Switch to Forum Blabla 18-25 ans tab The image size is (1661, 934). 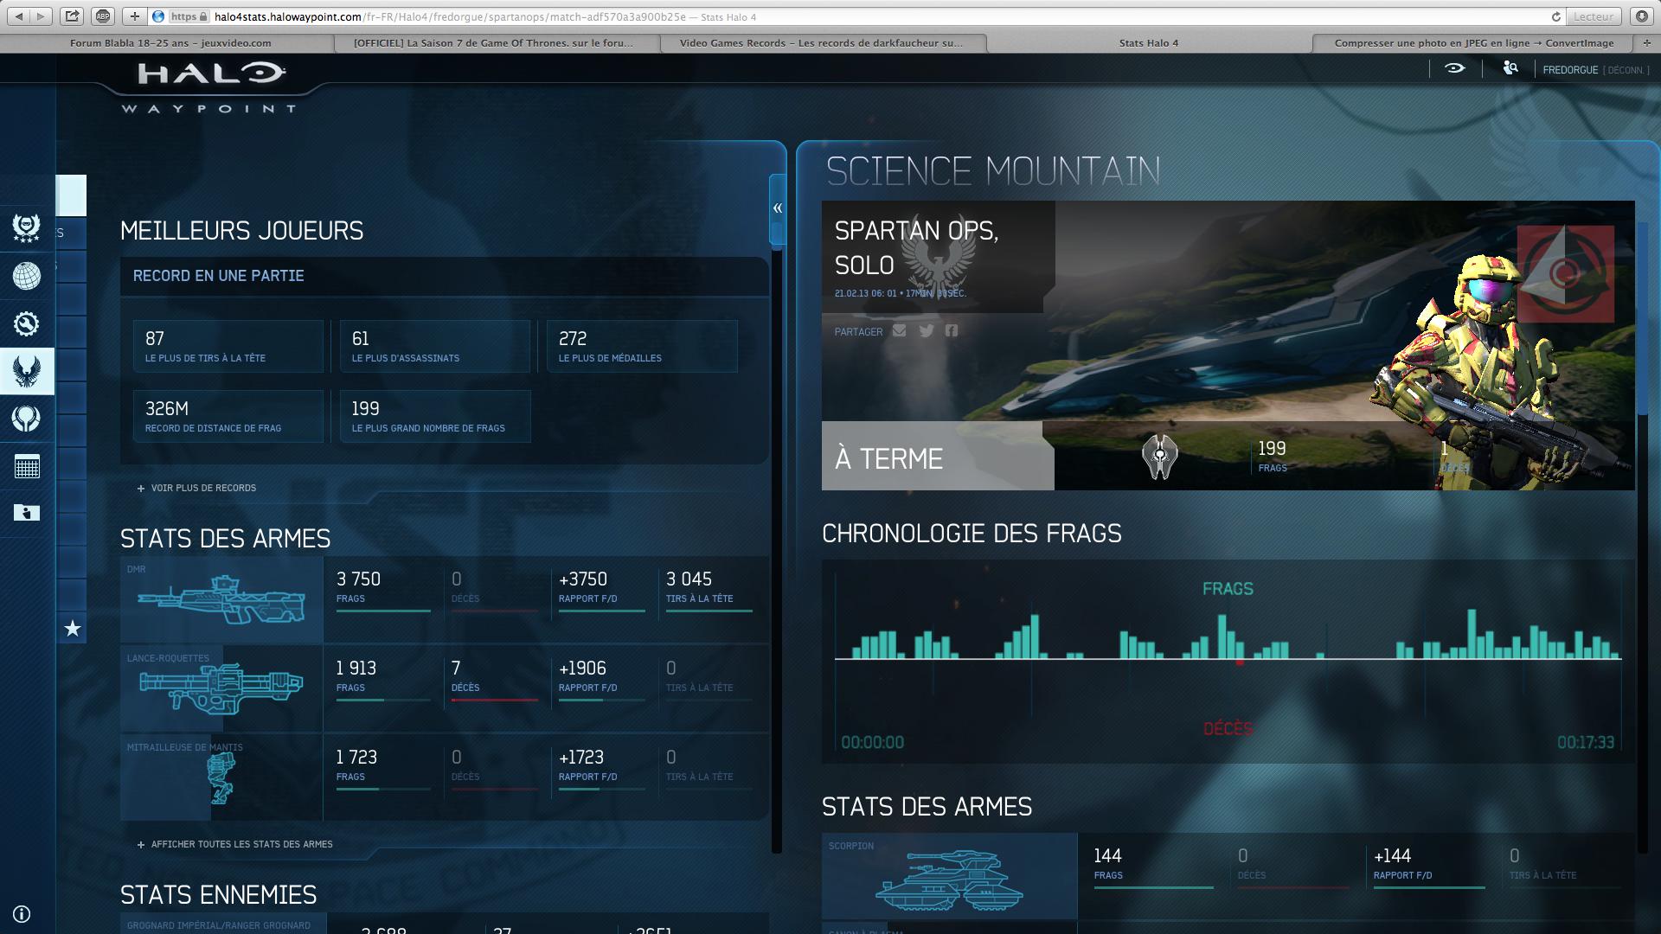pyautogui.click(x=170, y=42)
